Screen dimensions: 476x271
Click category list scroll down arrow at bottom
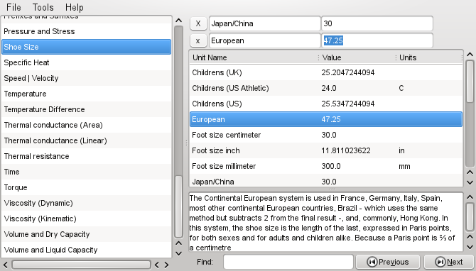[x=179, y=253]
